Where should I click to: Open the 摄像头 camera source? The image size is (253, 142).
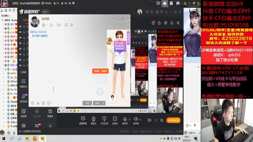coord(94,121)
